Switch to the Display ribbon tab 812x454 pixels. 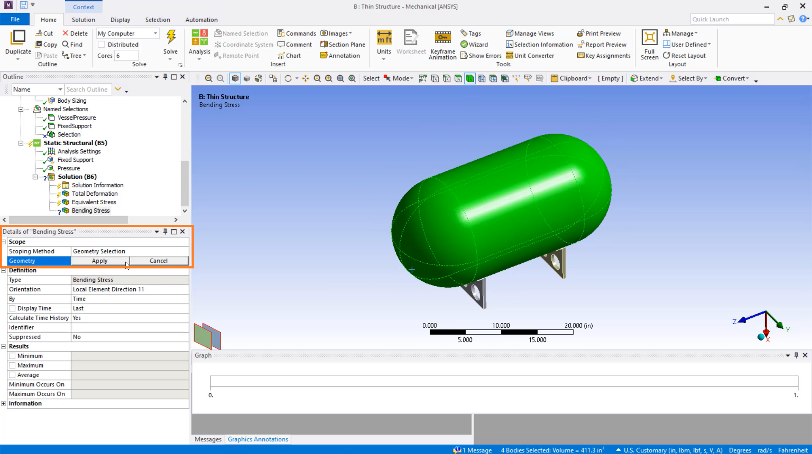pos(120,20)
